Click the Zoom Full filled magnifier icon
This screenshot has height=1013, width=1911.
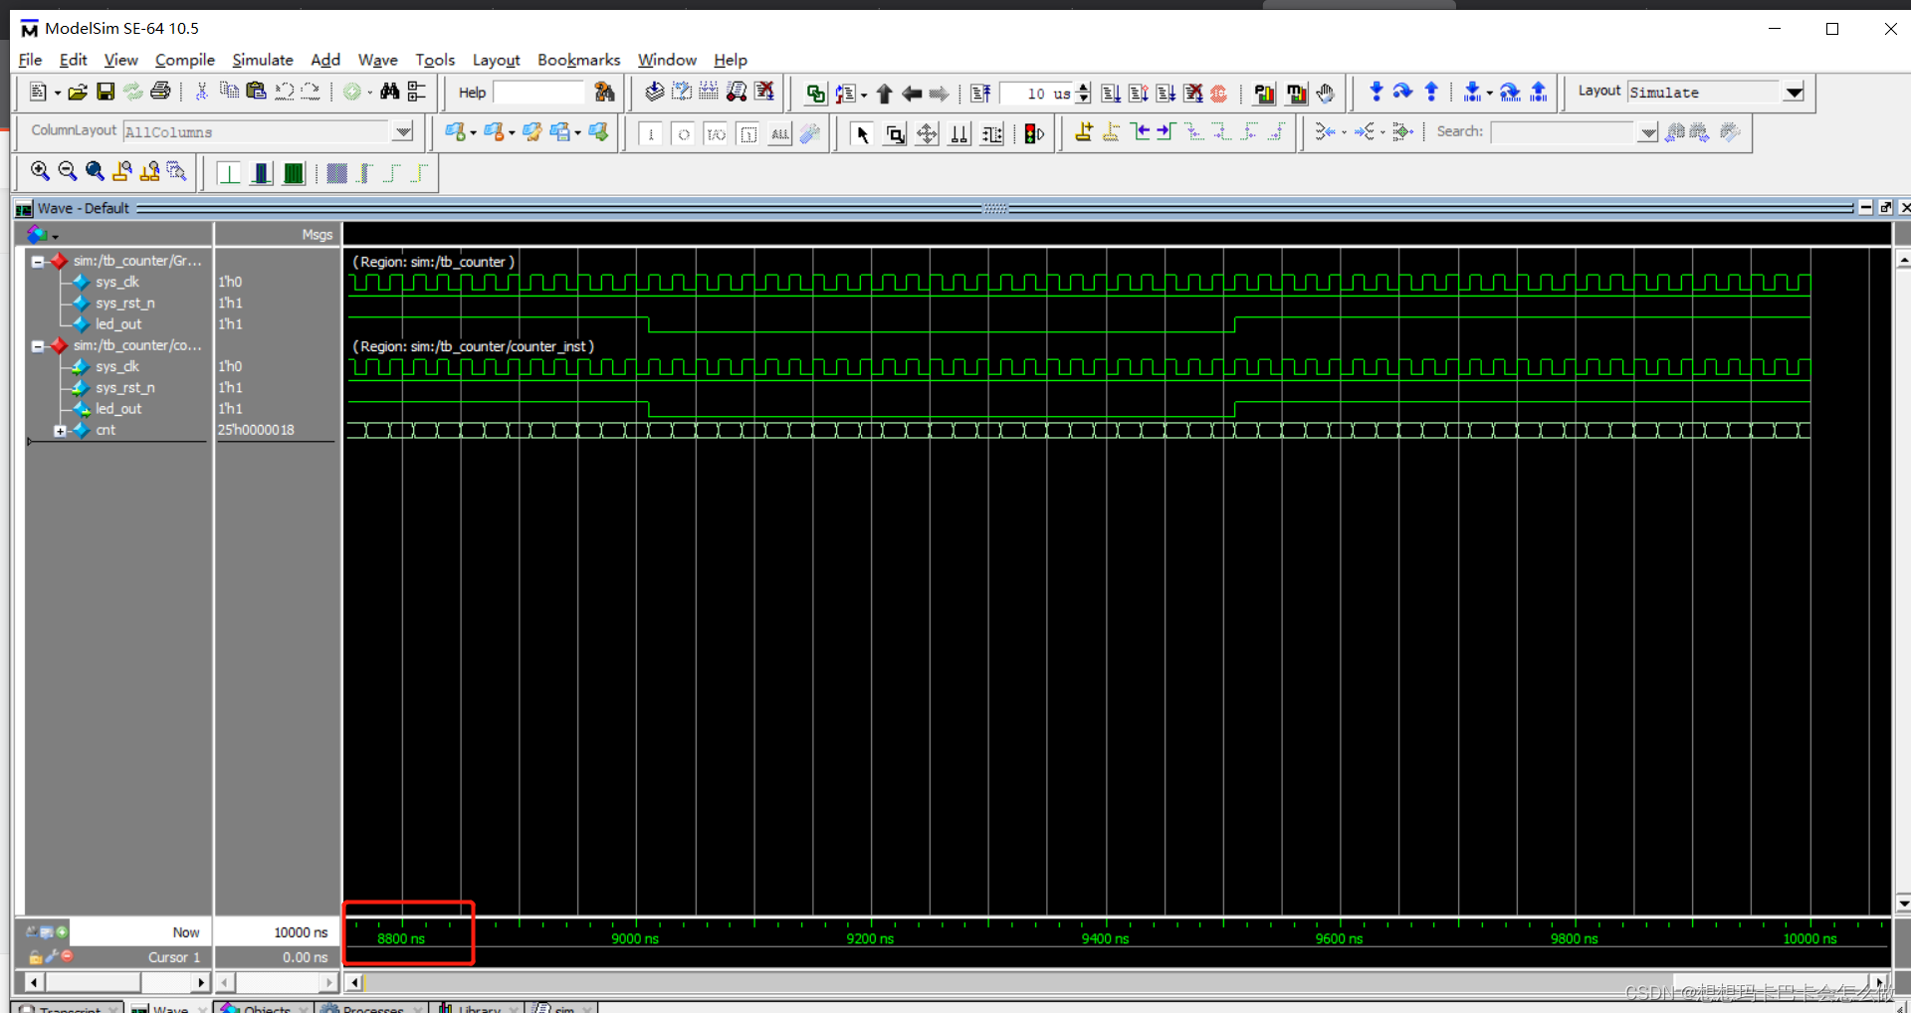pyautogui.click(x=96, y=171)
